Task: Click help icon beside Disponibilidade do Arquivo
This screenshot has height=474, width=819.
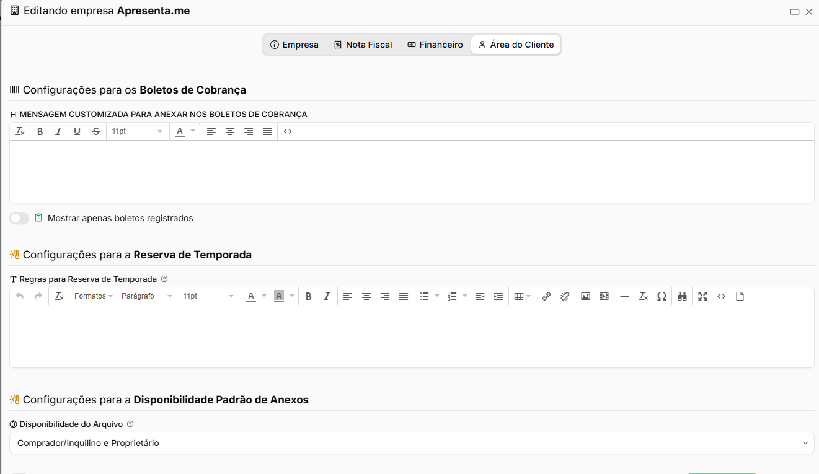Action: (x=130, y=424)
